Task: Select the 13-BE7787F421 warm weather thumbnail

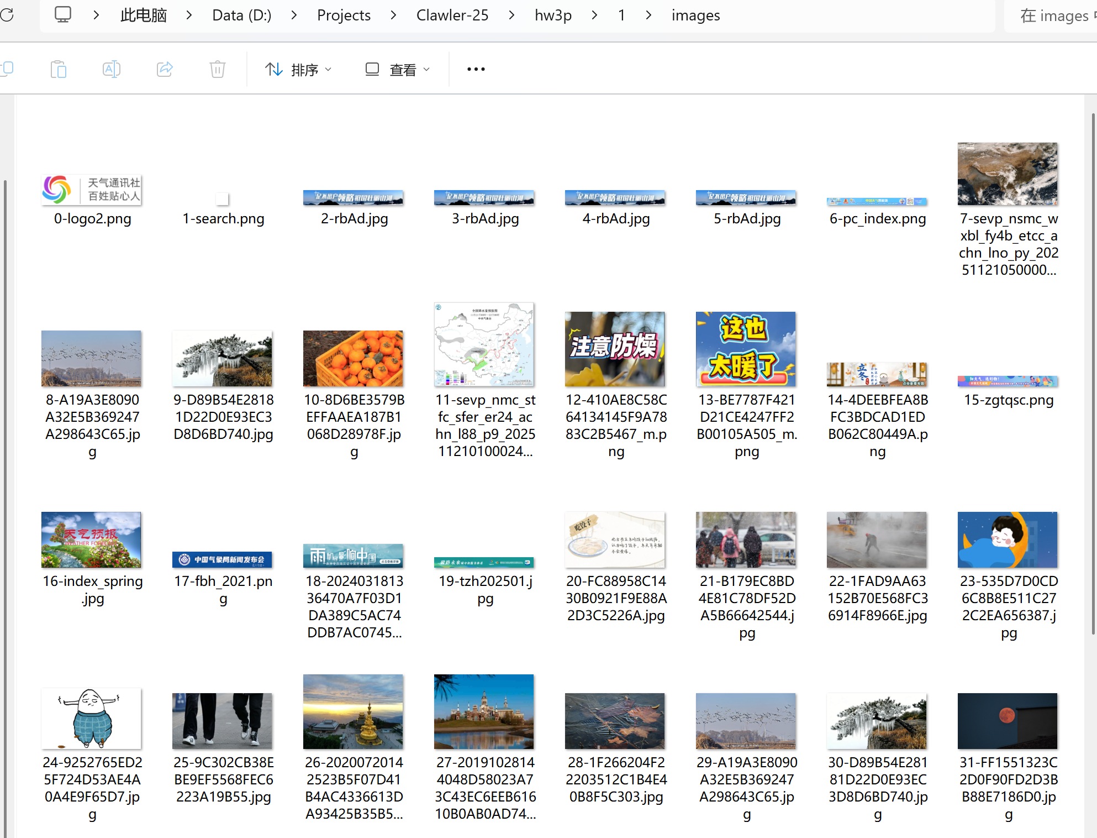Action: [x=746, y=349]
